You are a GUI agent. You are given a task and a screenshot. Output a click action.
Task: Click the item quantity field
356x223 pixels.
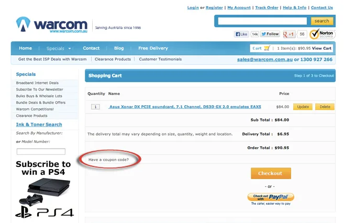click(95, 107)
